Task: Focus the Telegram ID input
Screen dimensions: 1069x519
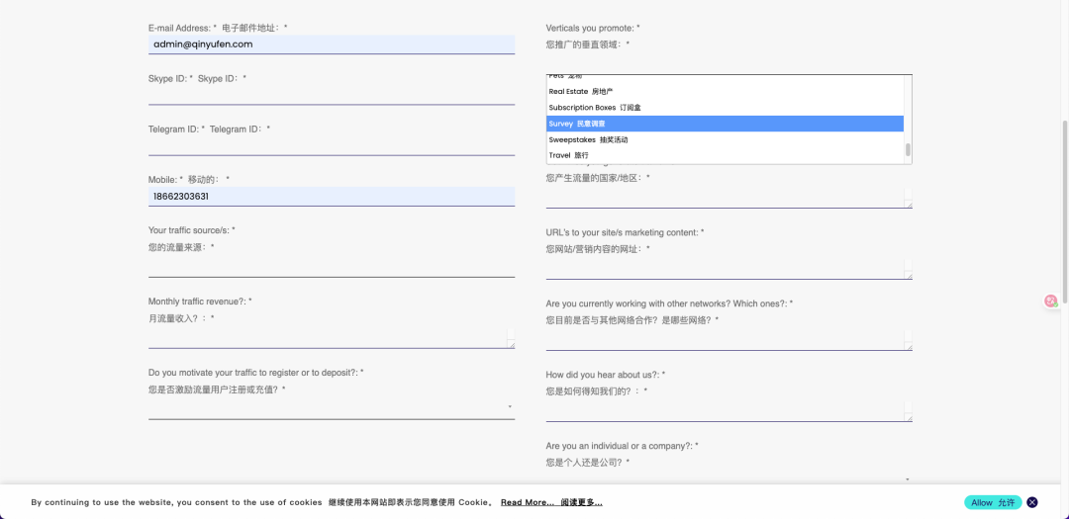Action: coord(332,146)
